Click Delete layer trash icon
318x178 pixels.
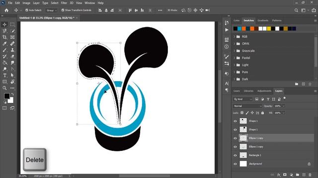point(310,175)
